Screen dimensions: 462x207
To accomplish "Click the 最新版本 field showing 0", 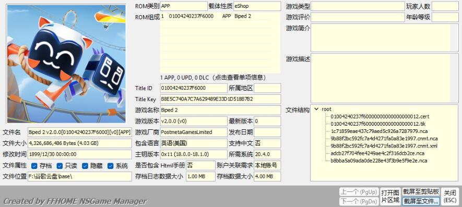I will 267,121.
